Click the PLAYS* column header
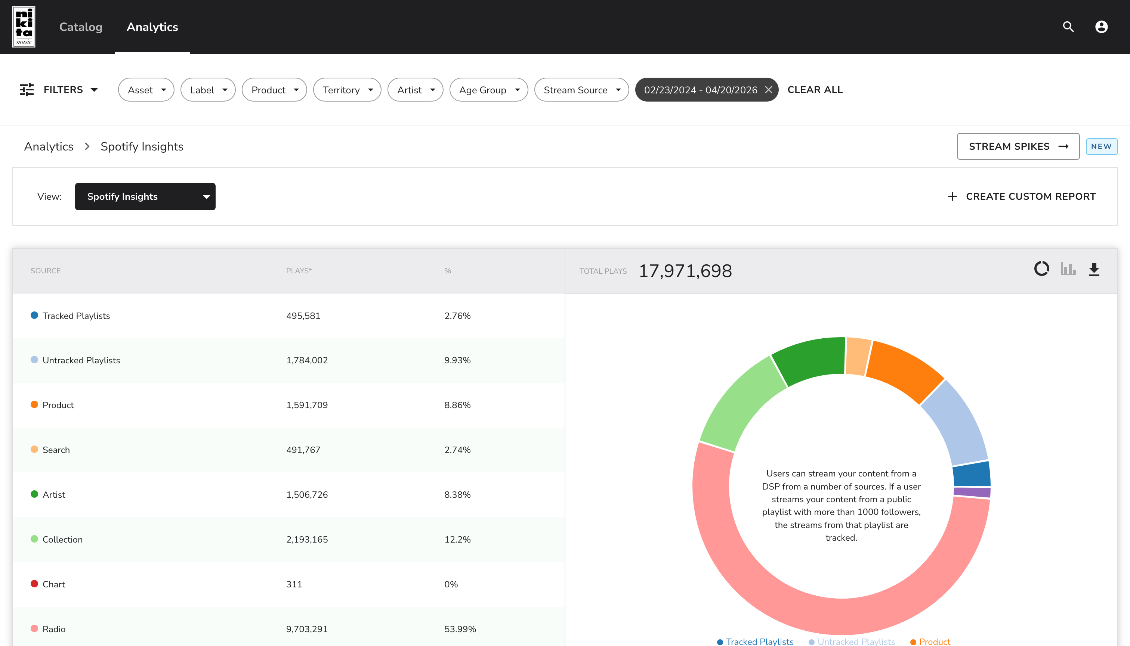 coord(299,271)
